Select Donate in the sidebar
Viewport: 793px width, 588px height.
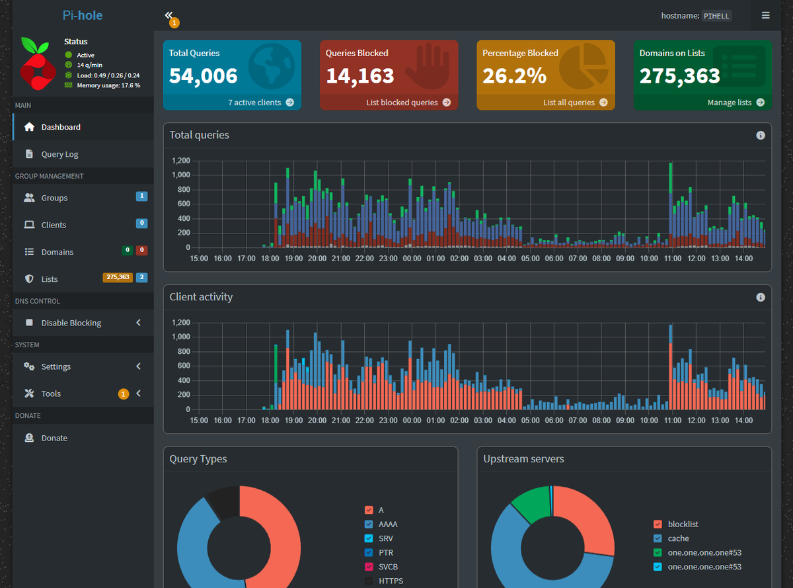coord(83,438)
